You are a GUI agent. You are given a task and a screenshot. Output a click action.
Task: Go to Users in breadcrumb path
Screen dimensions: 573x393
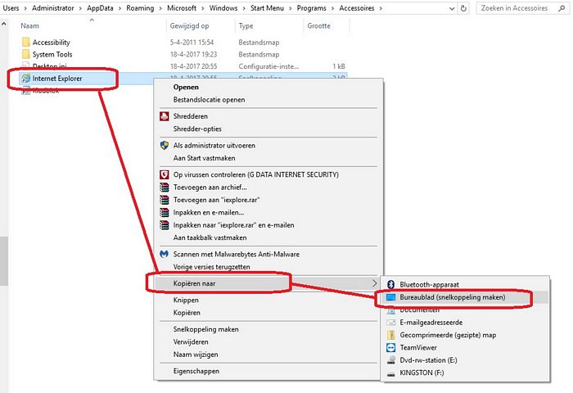coord(11,8)
